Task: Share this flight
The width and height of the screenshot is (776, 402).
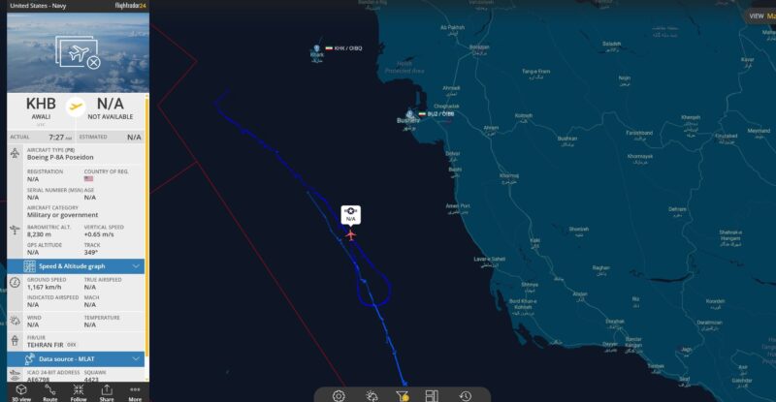Action: pos(107,392)
